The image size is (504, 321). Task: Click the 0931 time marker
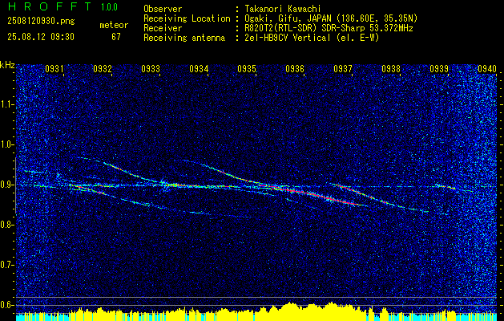click(x=54, y=69)
